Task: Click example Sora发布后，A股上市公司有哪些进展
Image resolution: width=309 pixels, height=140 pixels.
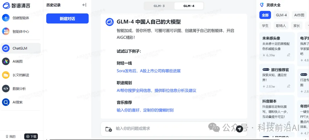Action: [148, 71]
